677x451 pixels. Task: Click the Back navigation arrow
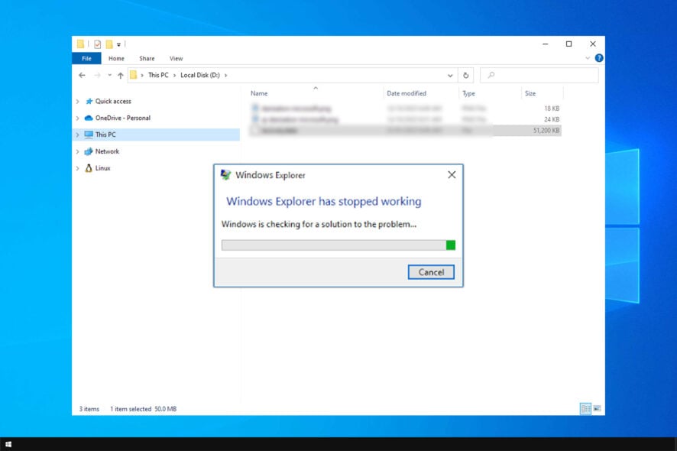point(82,75)
